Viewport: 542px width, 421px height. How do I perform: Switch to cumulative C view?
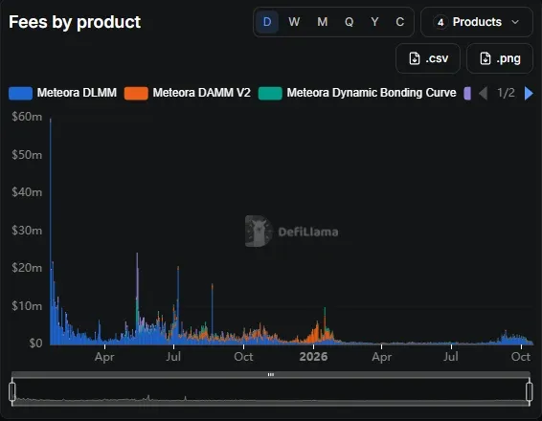(399, 22)
